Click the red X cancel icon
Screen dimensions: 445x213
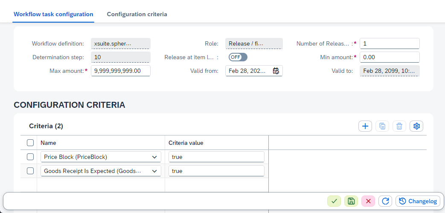click(368, 201)
